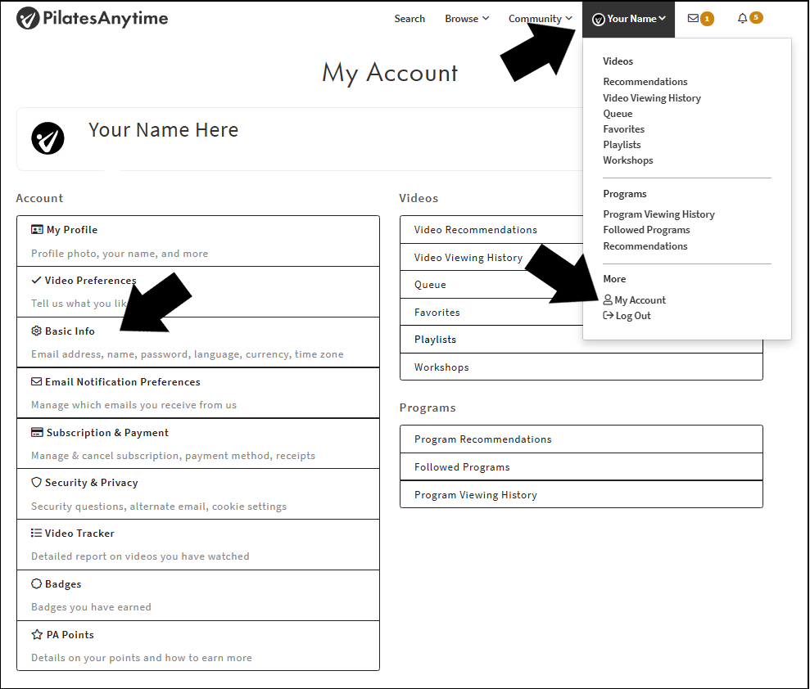The image size is (810, 689).
Task: Select Followed Programs in dropdown menu
Action: tap(647, 230)
